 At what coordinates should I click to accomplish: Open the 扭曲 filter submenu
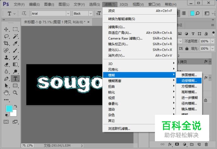click(x=140, y=87)
